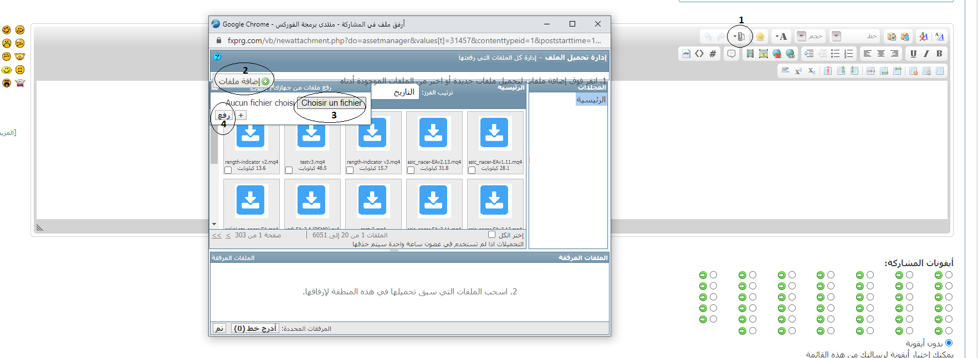Click the 'رفع' upload button
This screenshot has width=978, height=358.
coord(223,116)
